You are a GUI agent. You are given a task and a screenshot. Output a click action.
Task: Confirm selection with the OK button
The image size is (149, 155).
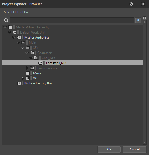(109, 149)
